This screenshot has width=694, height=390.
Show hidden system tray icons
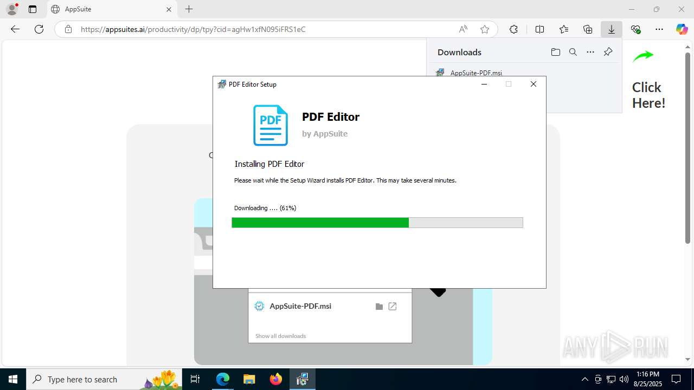584,379
